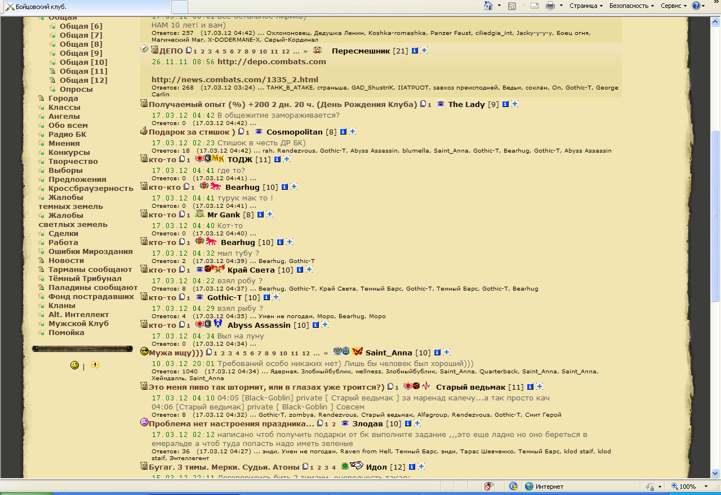The height and width of the screenshot is (495, 721).
Task: Open the Радио БК forum section
Action: pos(68,134)
